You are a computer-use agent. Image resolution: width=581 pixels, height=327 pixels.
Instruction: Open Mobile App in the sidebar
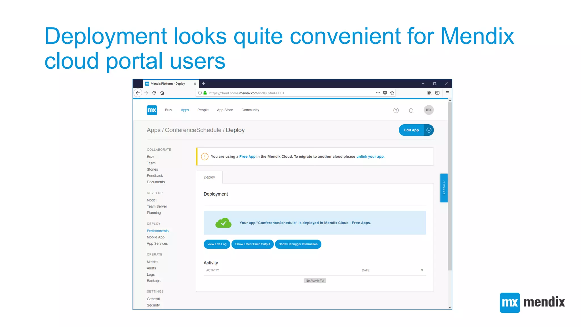pos(156,237)
